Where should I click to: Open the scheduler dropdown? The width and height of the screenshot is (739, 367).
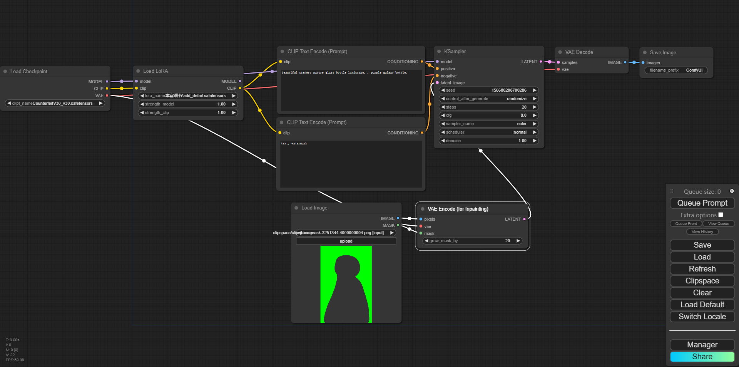(x=489, y=132)
